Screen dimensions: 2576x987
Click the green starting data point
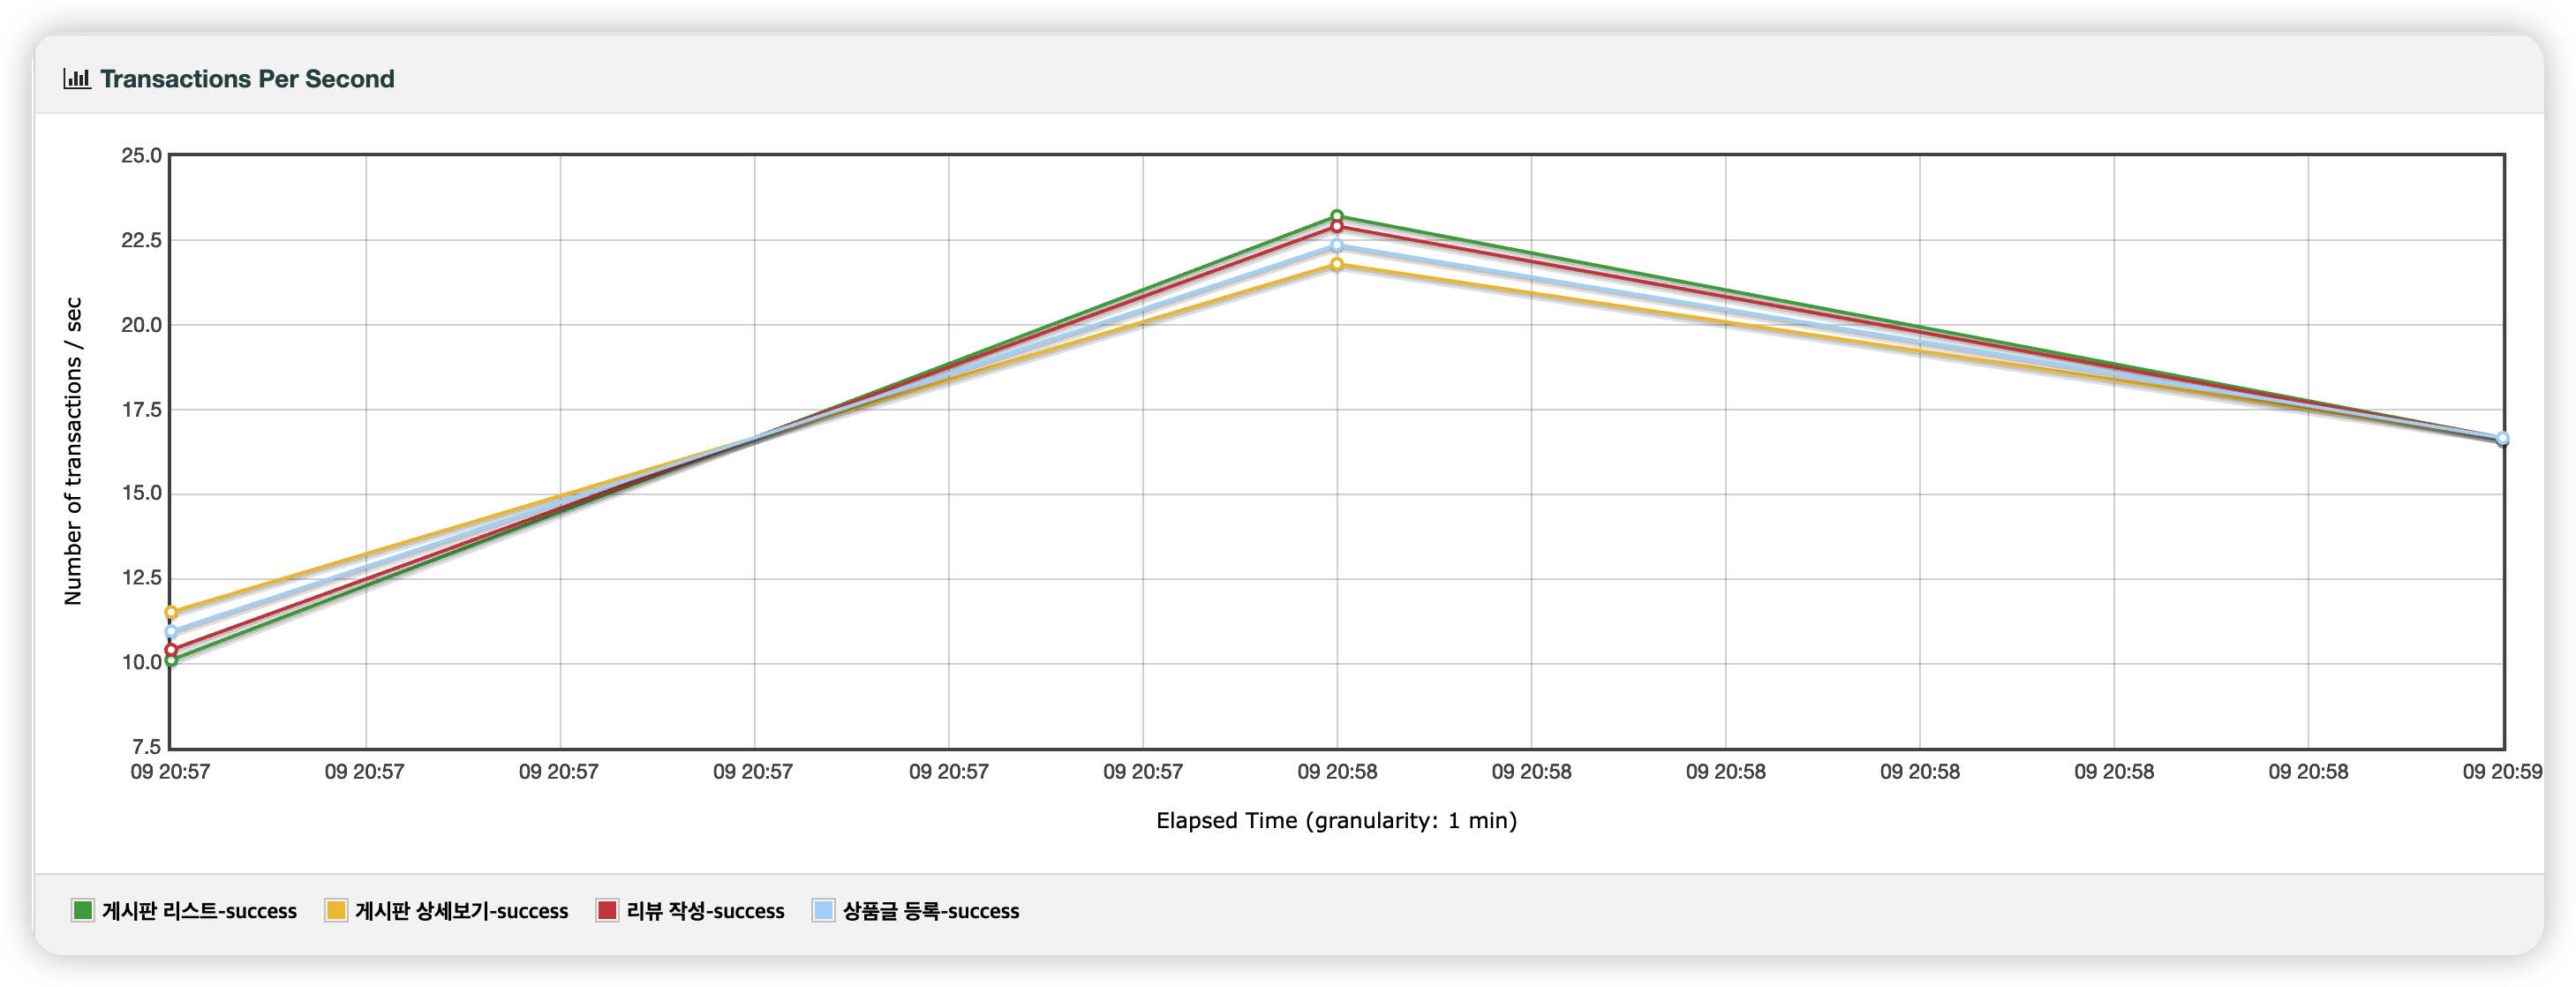[171, 661]
